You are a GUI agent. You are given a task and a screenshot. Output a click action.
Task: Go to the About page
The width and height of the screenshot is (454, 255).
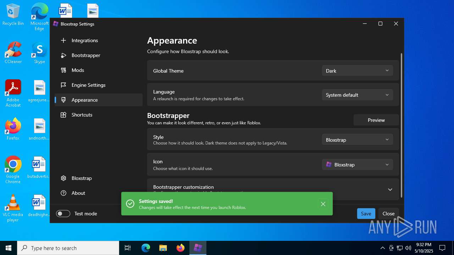tap(99, 193)
